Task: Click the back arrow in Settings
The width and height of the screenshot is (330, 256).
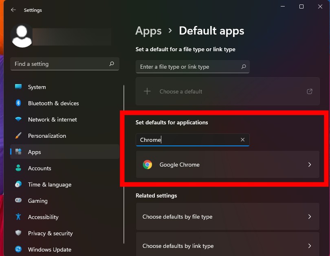Action: pos(13,10)
